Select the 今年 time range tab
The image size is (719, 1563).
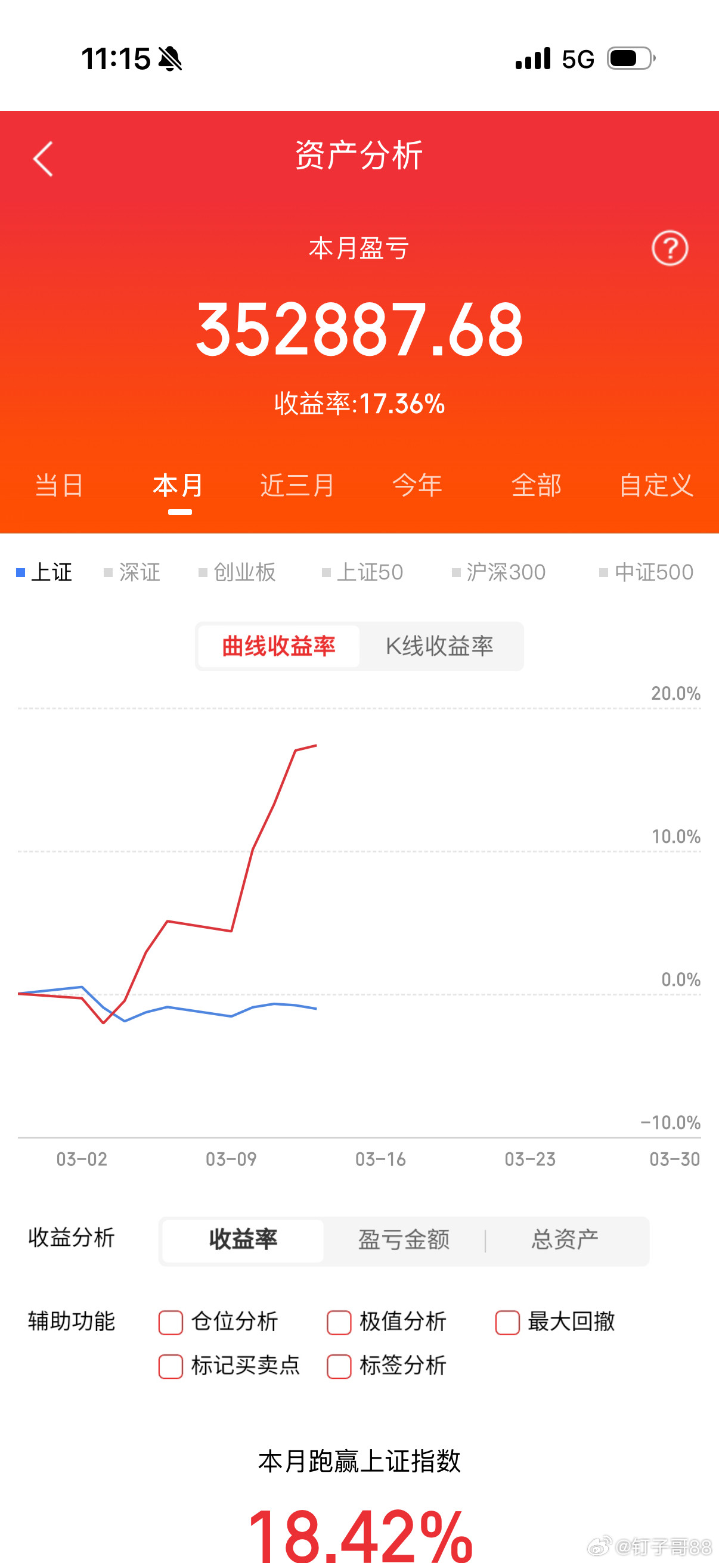(x=419, y=485)
